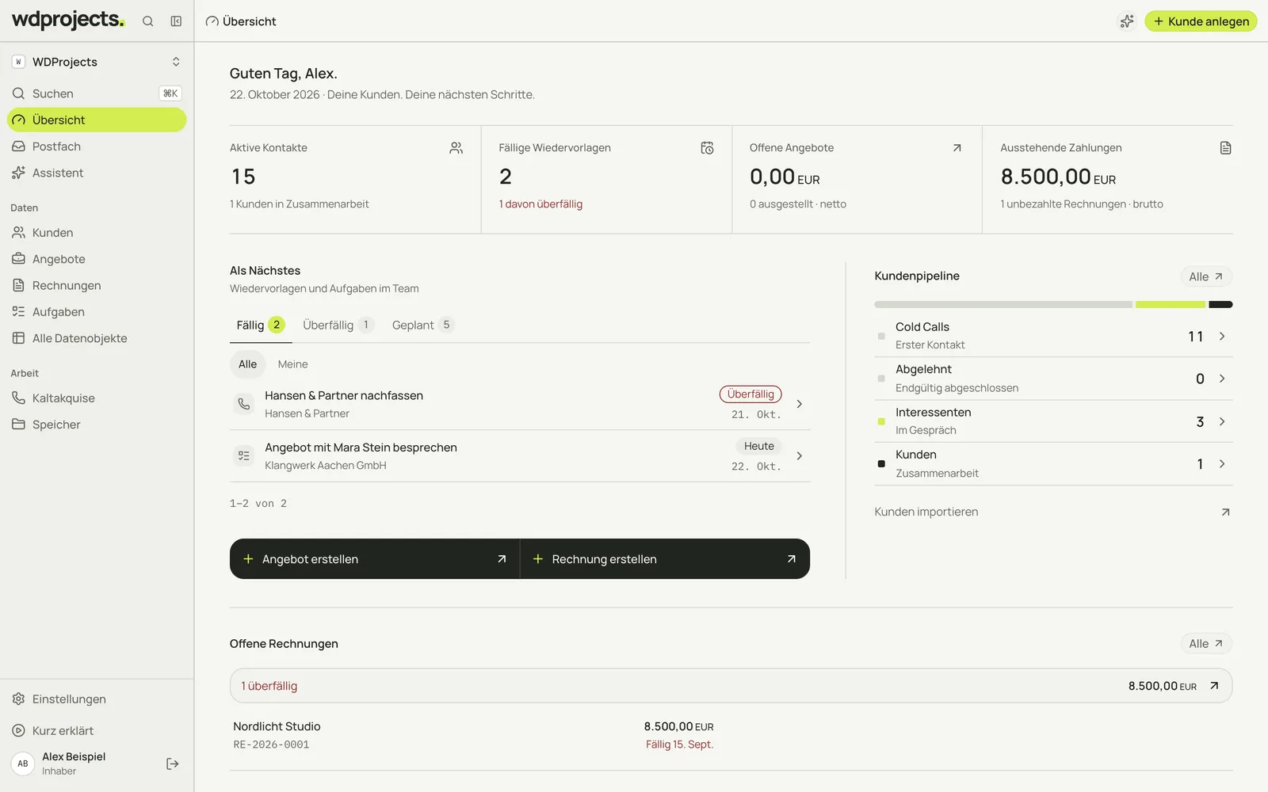Click the arrow icon on Offene Angebote card

tap(957, 148)
